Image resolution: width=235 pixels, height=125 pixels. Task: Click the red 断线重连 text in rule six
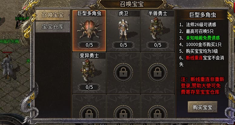(x=194, y=58)
